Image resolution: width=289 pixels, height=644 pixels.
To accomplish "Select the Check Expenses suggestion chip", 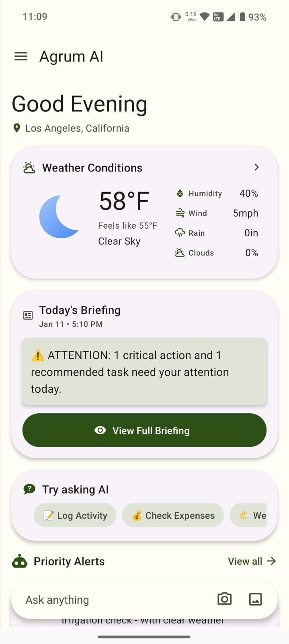I will (x=173, y=515).
